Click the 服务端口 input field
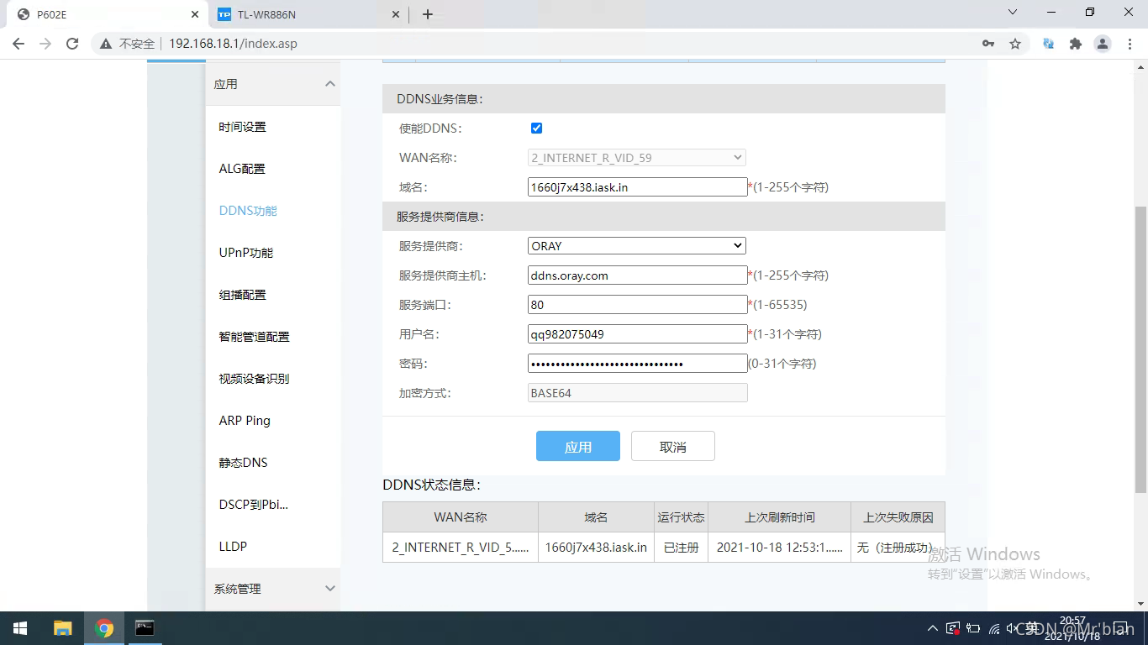 click(x=637, y=305)
